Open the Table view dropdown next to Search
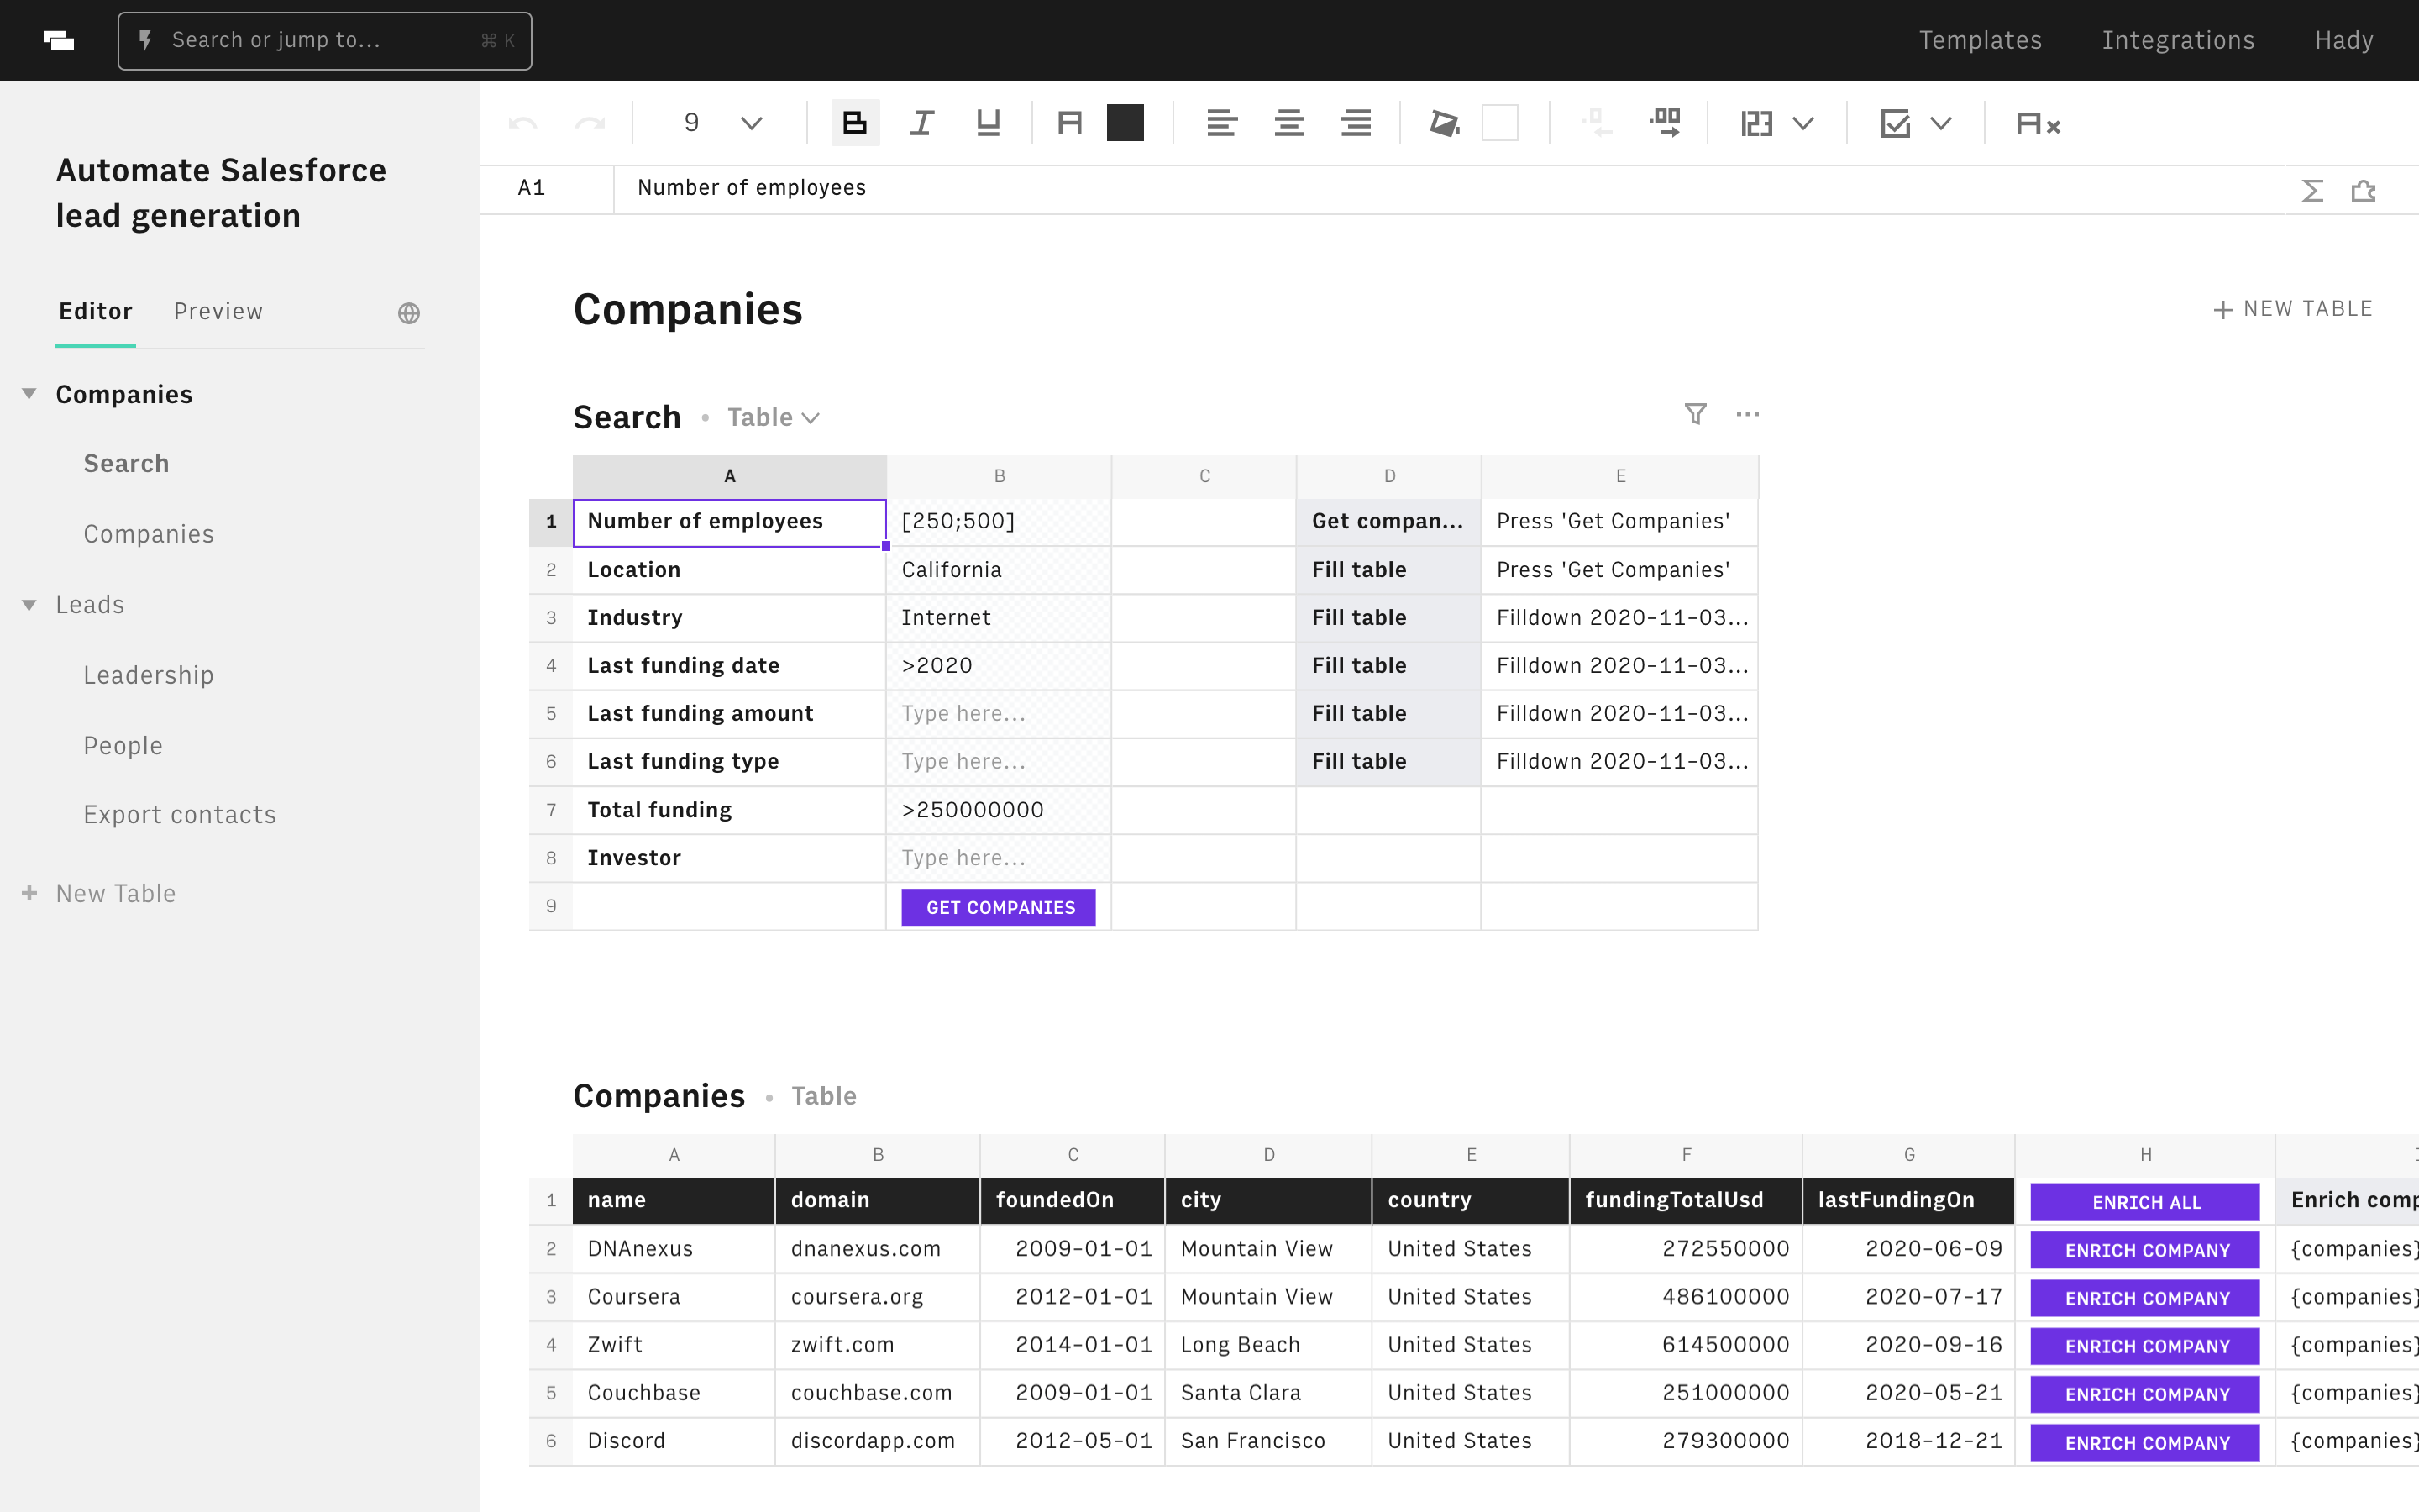The width and height of the screenshot is (2419, 1512). (773, 418)
